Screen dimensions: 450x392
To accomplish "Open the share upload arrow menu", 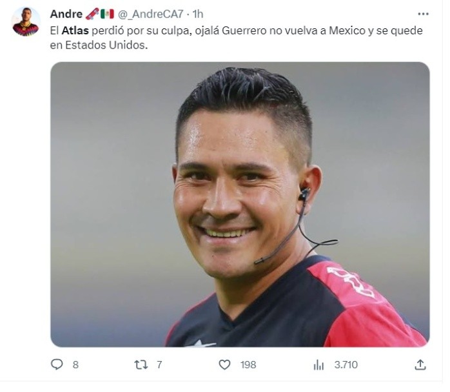I will 420,364.
